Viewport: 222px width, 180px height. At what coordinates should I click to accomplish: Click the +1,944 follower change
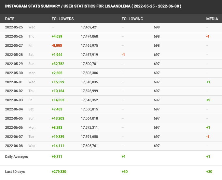(x=57, y=55)
